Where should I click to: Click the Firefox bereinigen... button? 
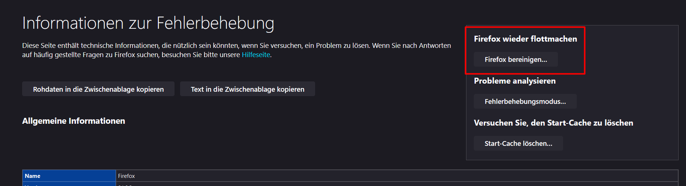516,59
